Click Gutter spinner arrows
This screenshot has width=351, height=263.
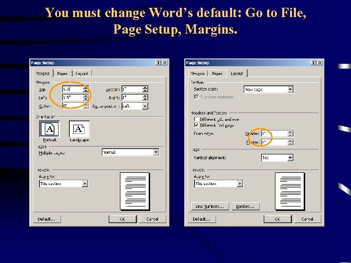click(86, 106)
